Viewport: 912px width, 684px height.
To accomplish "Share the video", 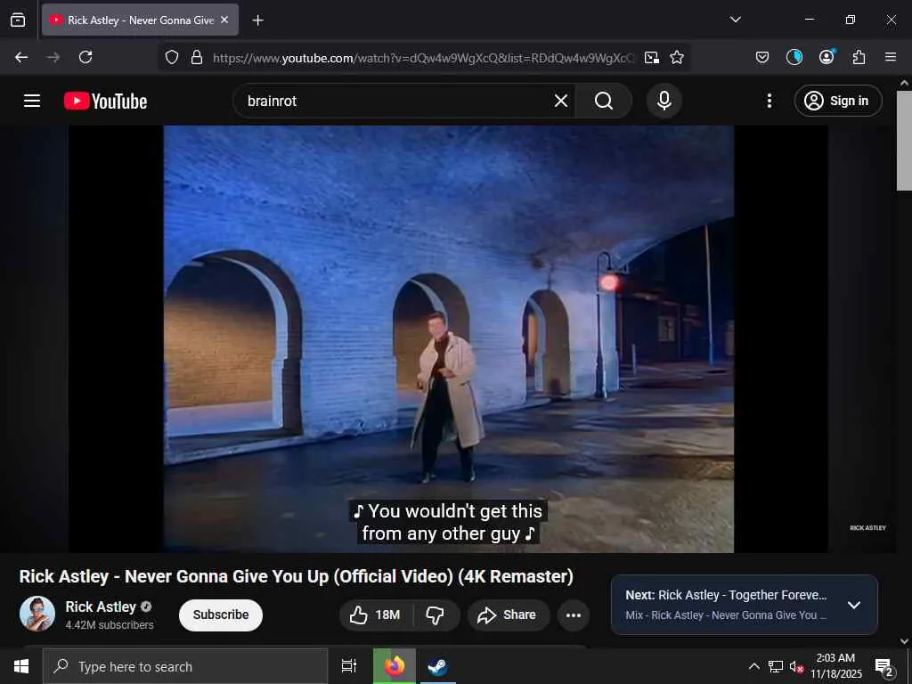I will 507,615.
